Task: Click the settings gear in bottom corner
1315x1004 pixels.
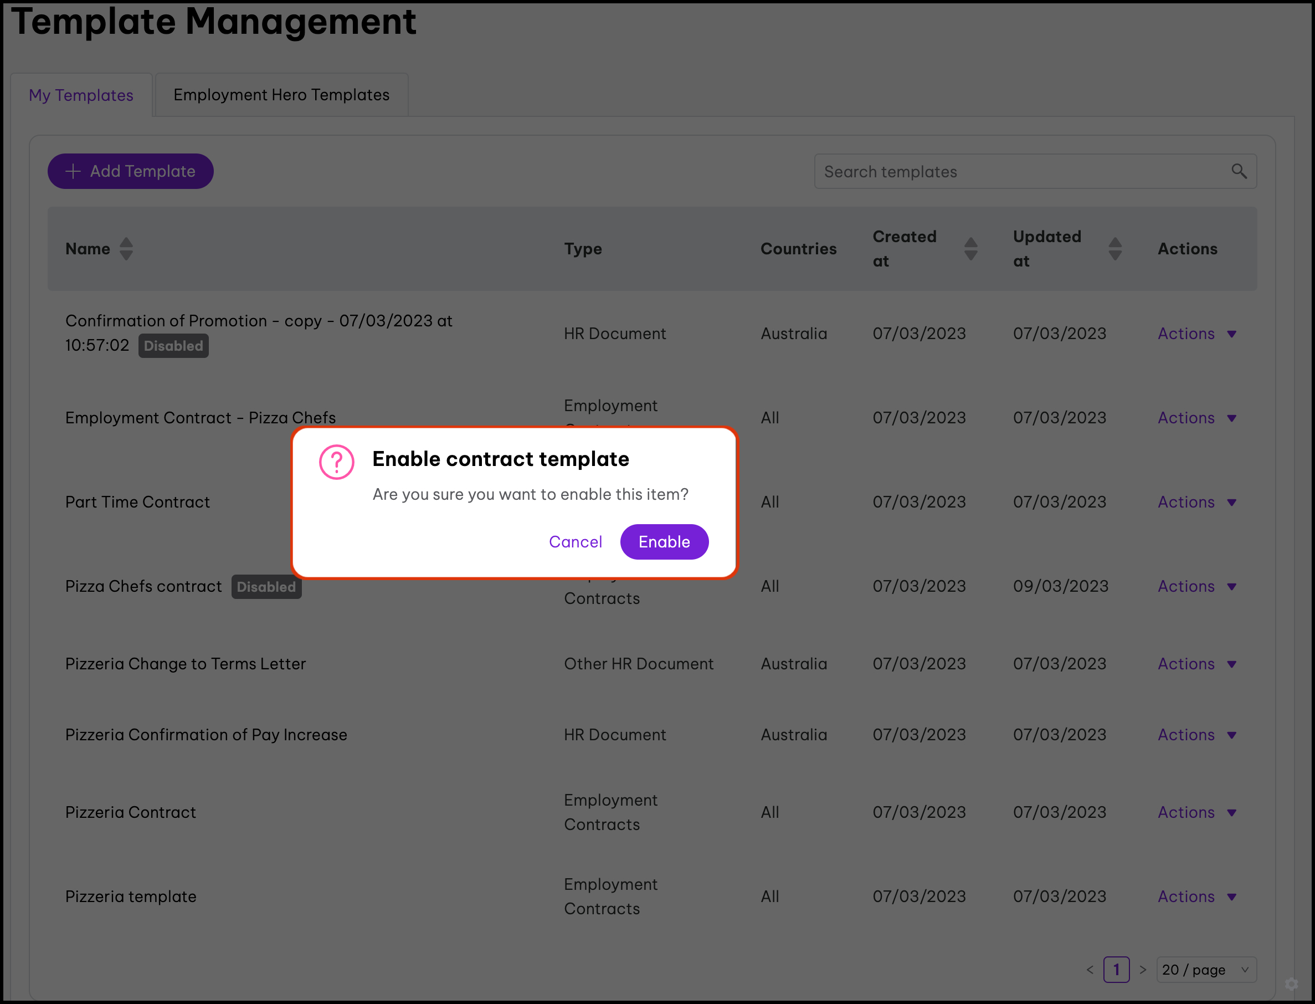Action: 1292,983
